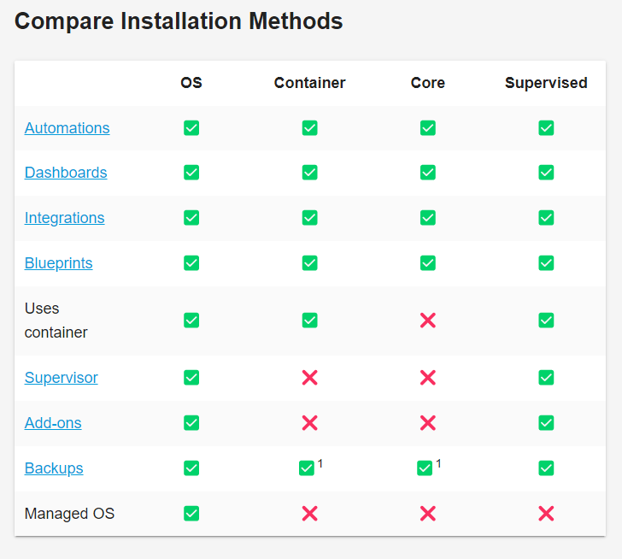The height and width of the screenshot is (559, 622).
Task: Click the Add-ons red cross under Core
Action: click(x=428, y=423)
